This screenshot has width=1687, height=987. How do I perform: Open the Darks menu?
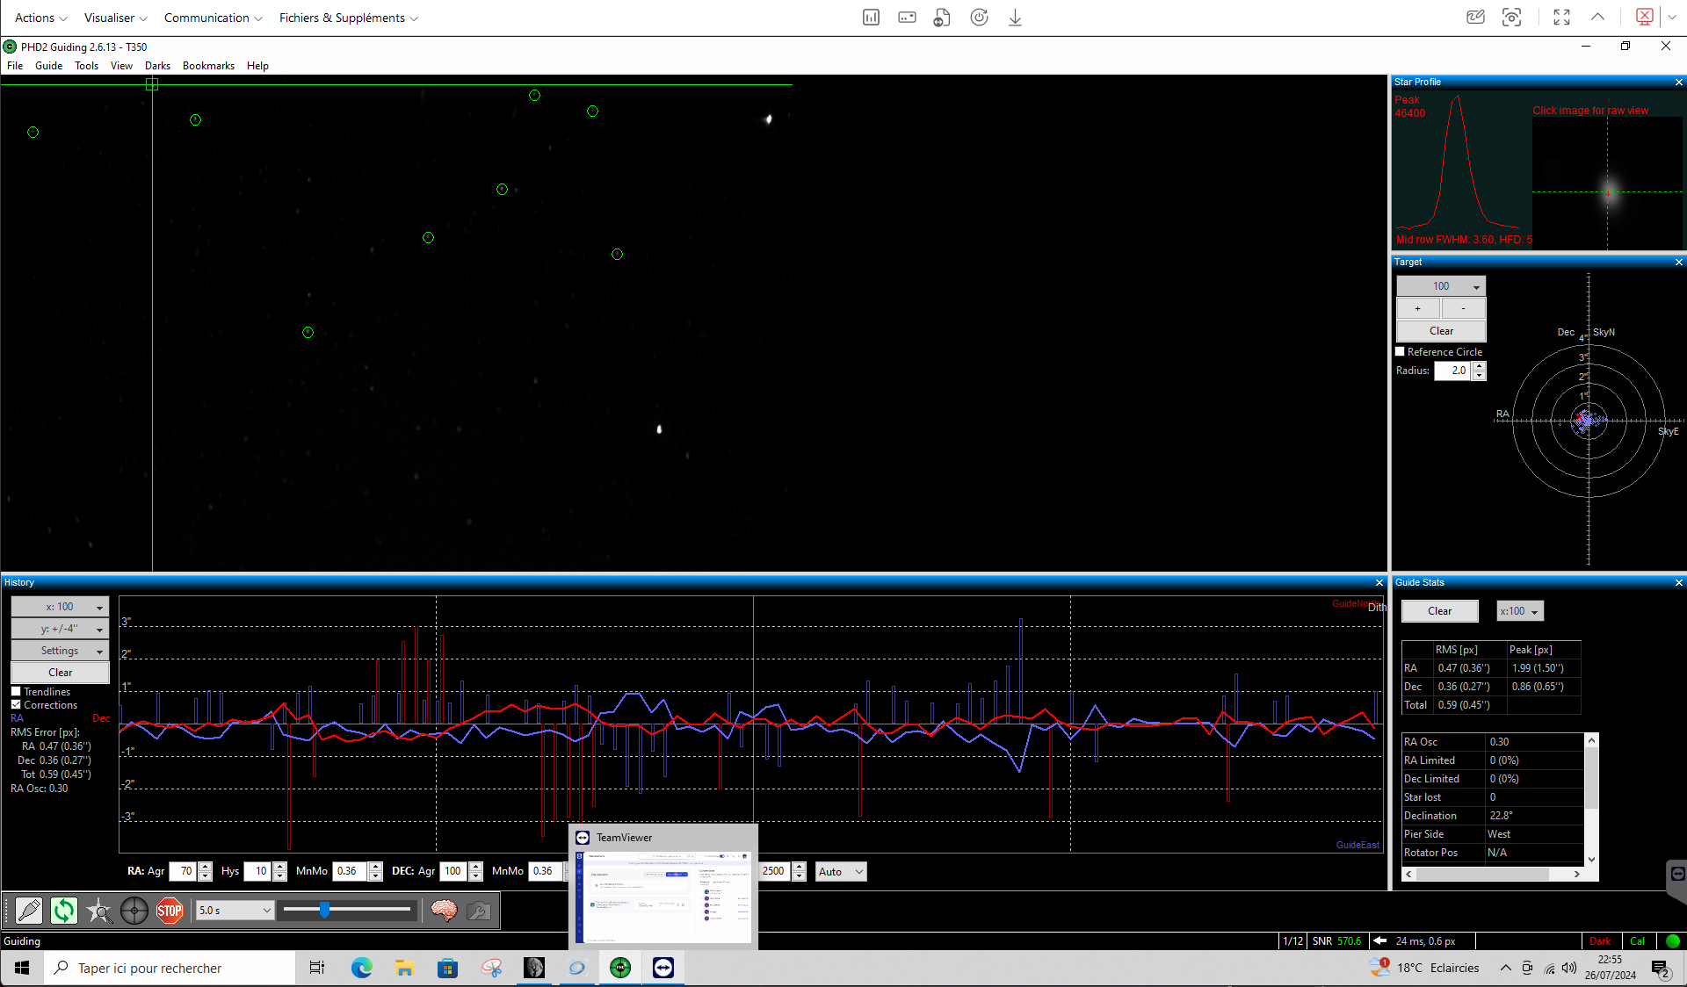tap(157, 66)
